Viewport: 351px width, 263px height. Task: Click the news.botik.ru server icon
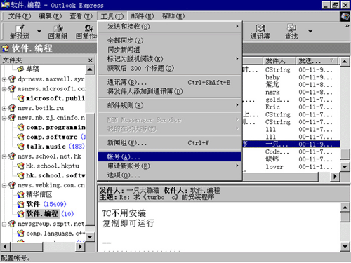12,108
